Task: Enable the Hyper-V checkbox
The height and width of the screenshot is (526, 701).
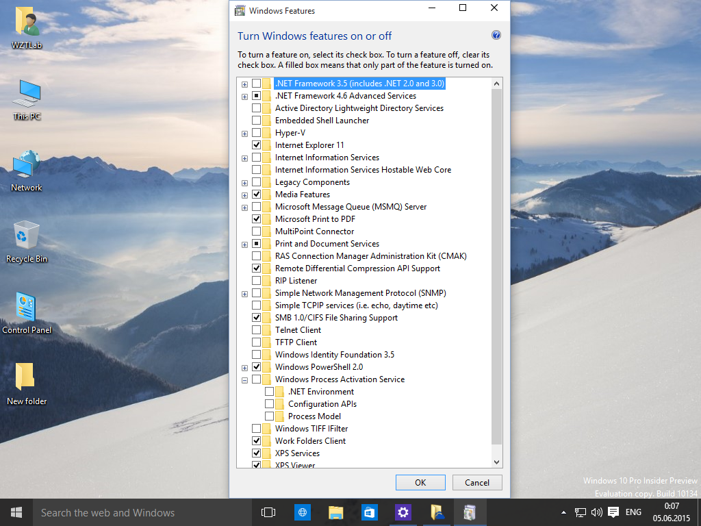Action: 256,133
